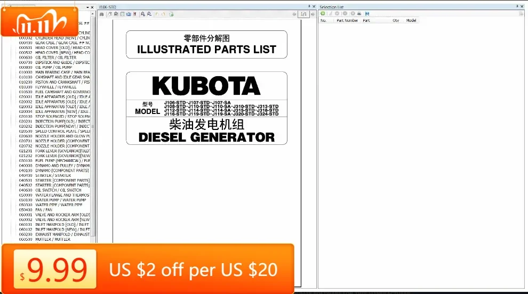The image size is (528, 294).
Task: Click the document icon at Selection List far right
Action: pos(521,14)
